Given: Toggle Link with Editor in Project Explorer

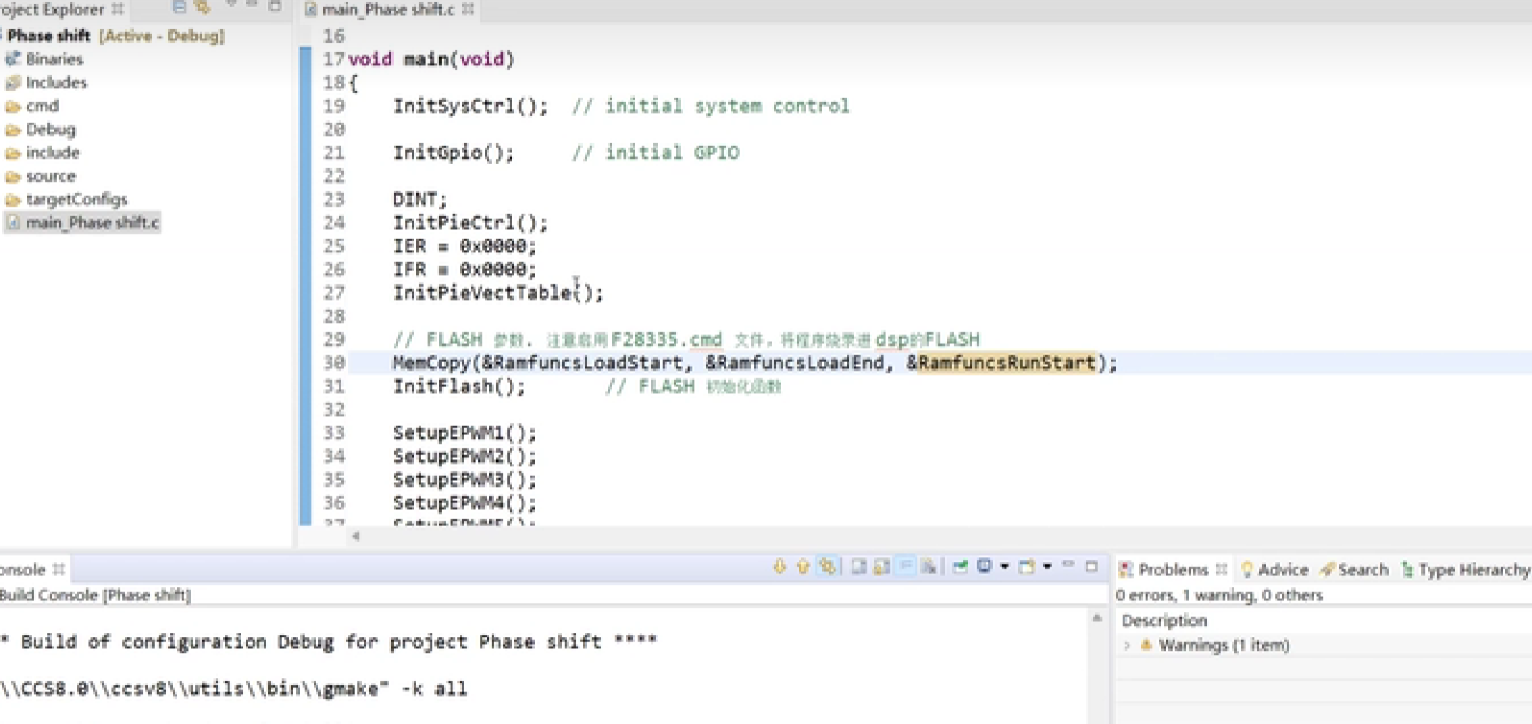Looking at the screenshot, I should (202, 7).
